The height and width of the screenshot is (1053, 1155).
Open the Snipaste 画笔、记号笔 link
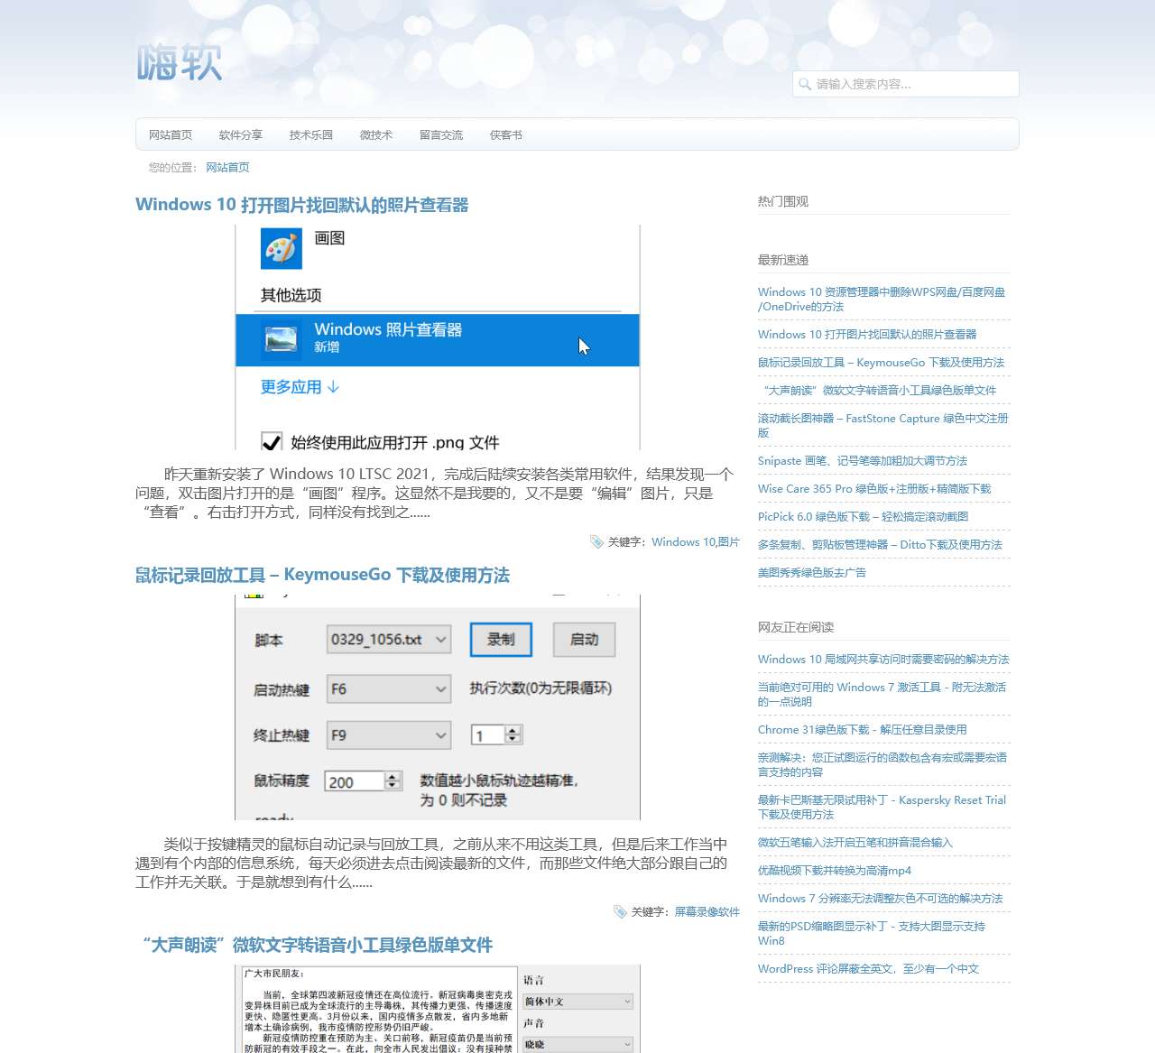863,460
